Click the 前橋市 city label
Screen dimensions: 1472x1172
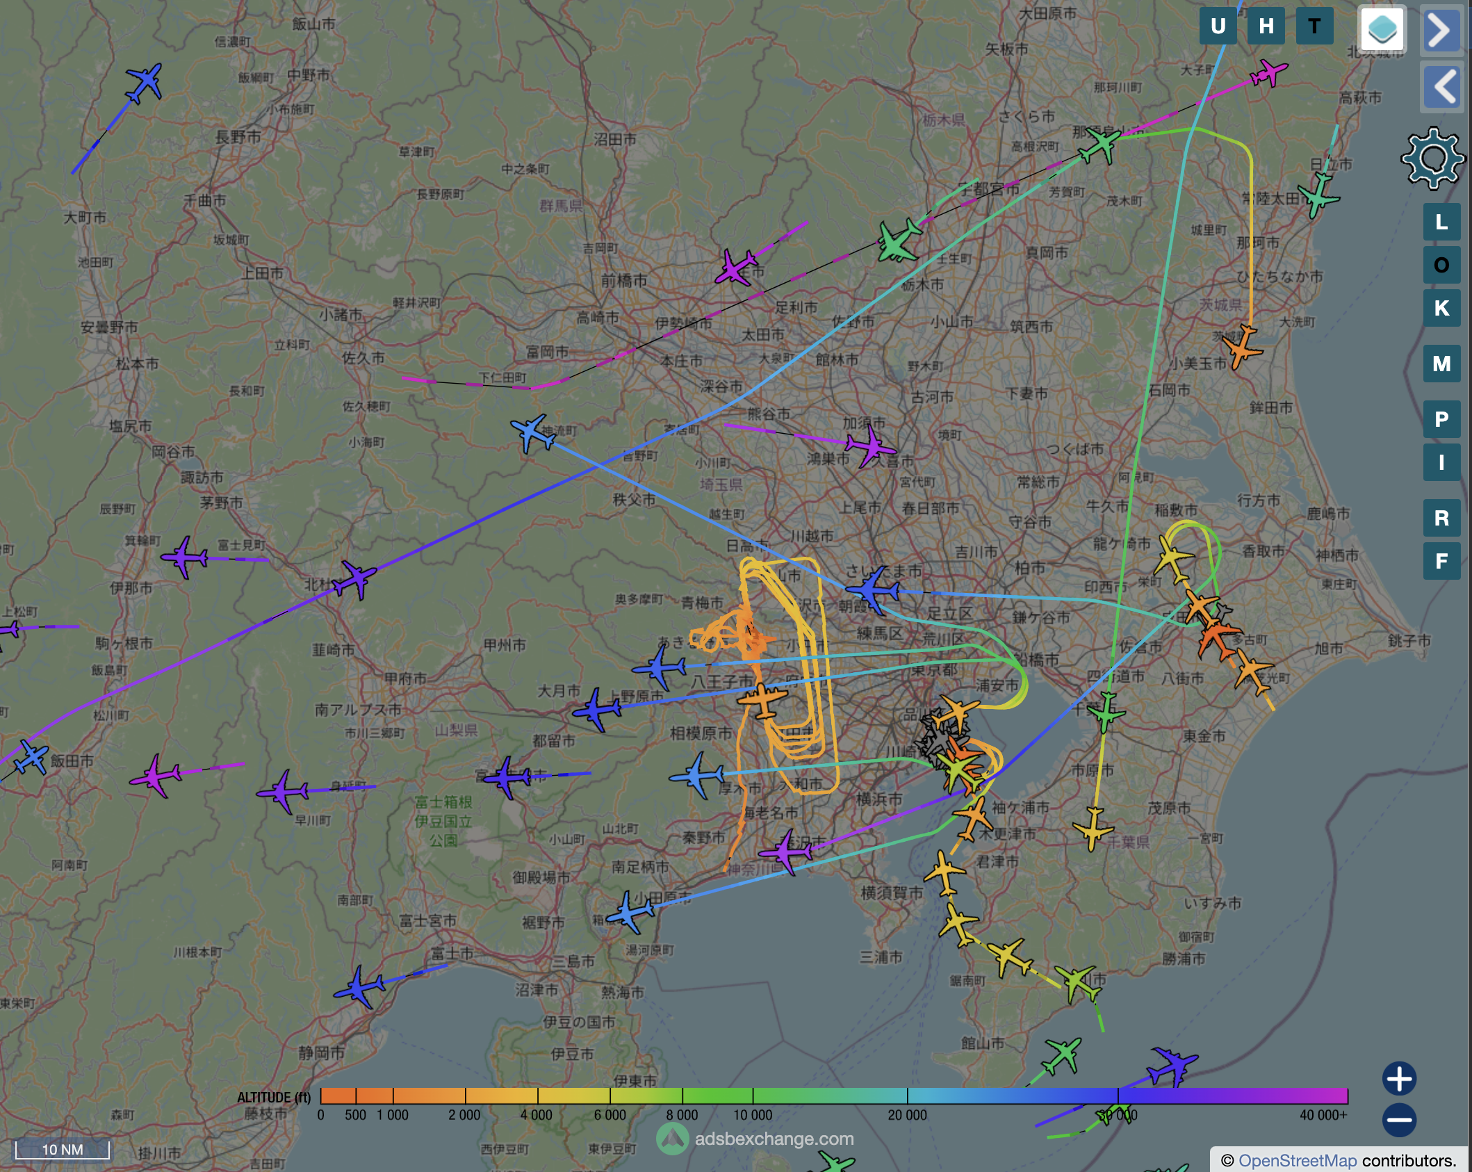click(x=624, y=280)
